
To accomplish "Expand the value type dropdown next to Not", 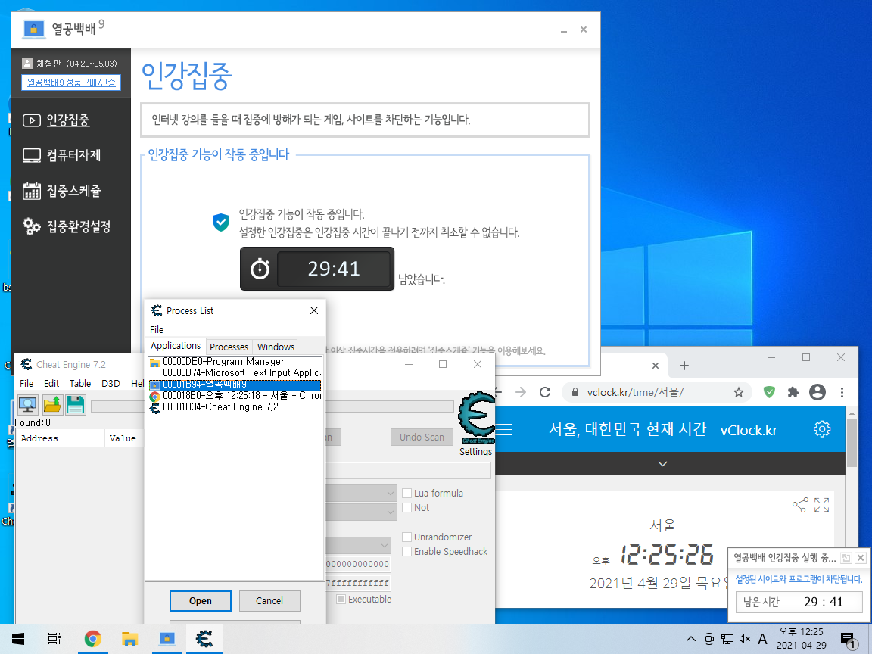I will tap(390, 512).
